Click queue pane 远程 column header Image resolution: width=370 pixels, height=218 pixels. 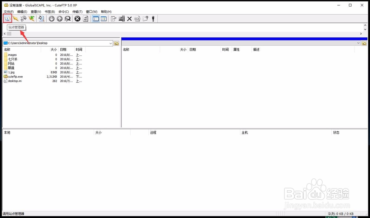point(194,132)
